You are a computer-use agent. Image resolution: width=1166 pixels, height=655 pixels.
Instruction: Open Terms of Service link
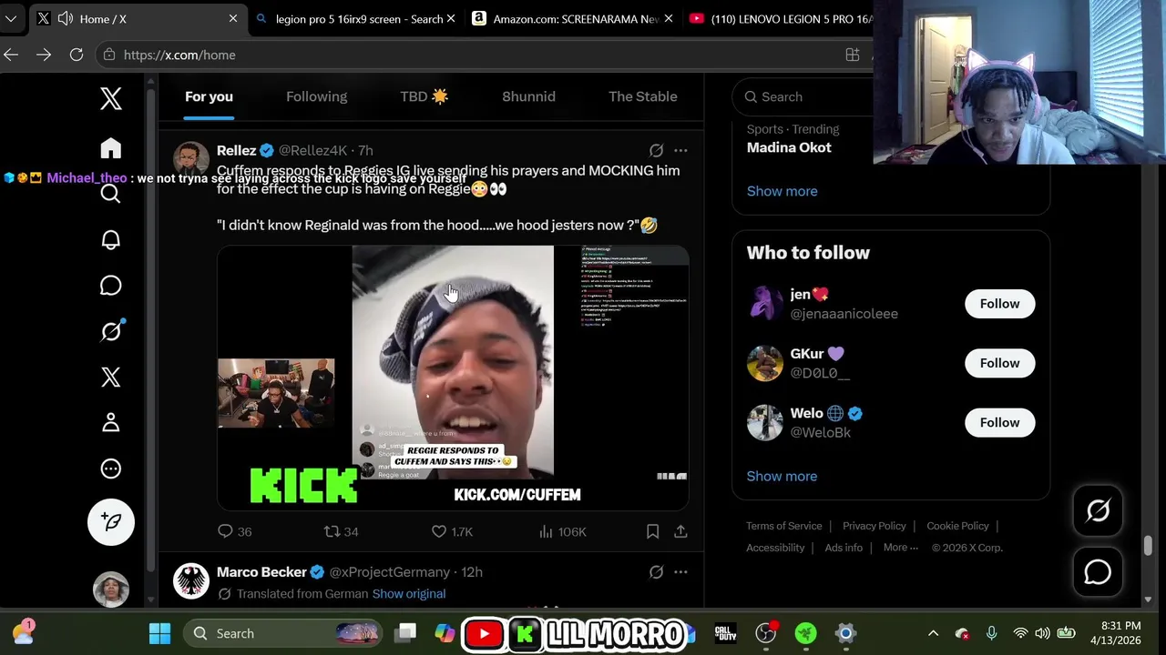[x=783, y=526]
